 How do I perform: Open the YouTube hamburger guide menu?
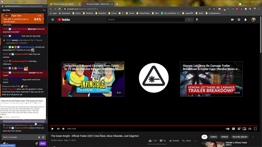[53, 20]
